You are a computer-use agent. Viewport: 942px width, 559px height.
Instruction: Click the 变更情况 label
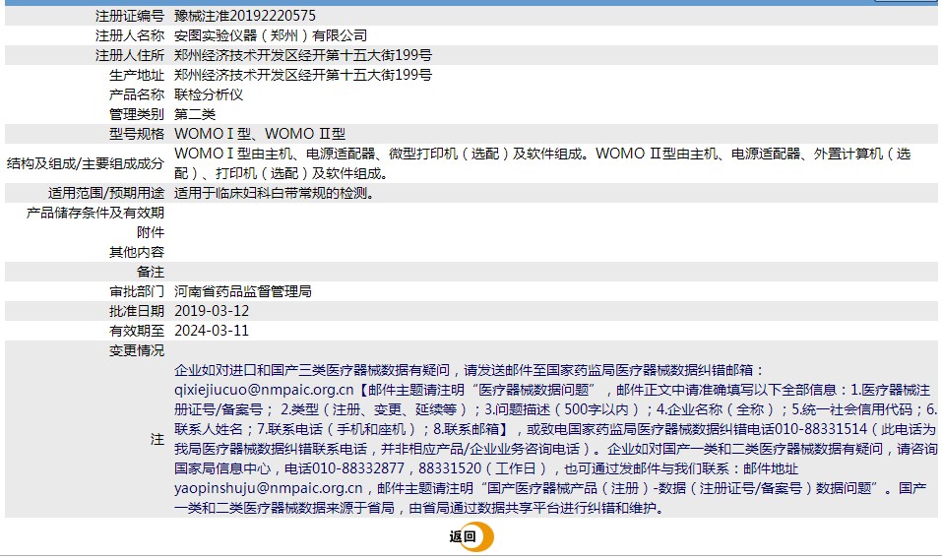point(137,350)
